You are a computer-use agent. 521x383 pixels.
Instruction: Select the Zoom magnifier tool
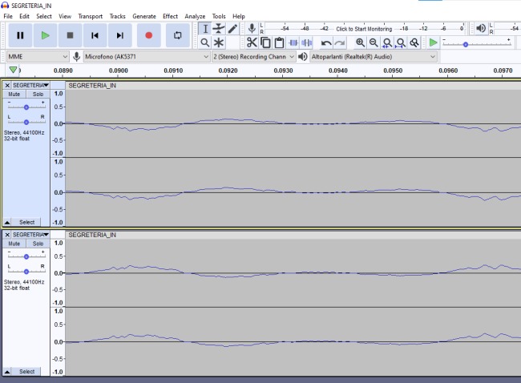pos(205,42)
